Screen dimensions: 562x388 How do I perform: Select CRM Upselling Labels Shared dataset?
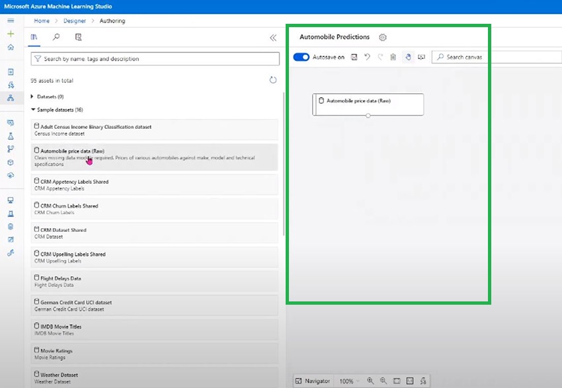(x=155, y=257)
